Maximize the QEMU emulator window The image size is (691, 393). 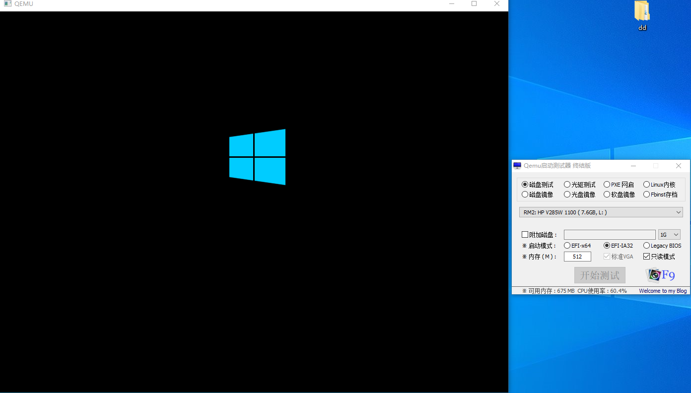[x=474, y=3]
